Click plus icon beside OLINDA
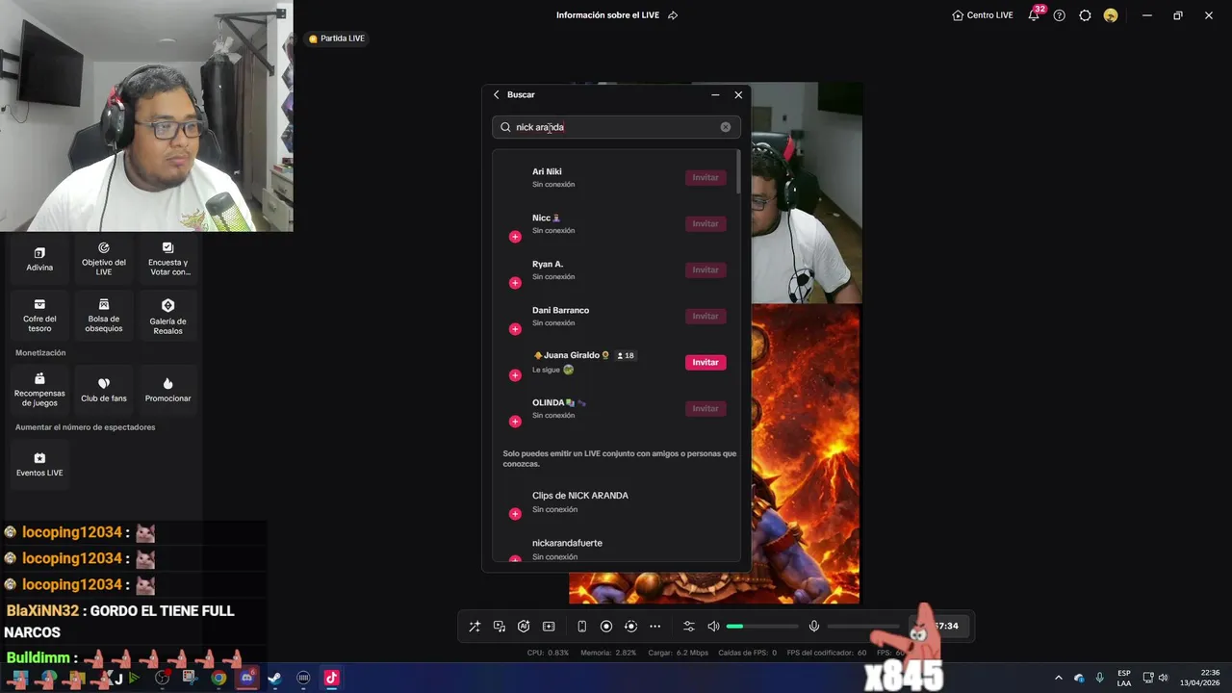The image size is (1232, 693). click(x=515, y=422)
